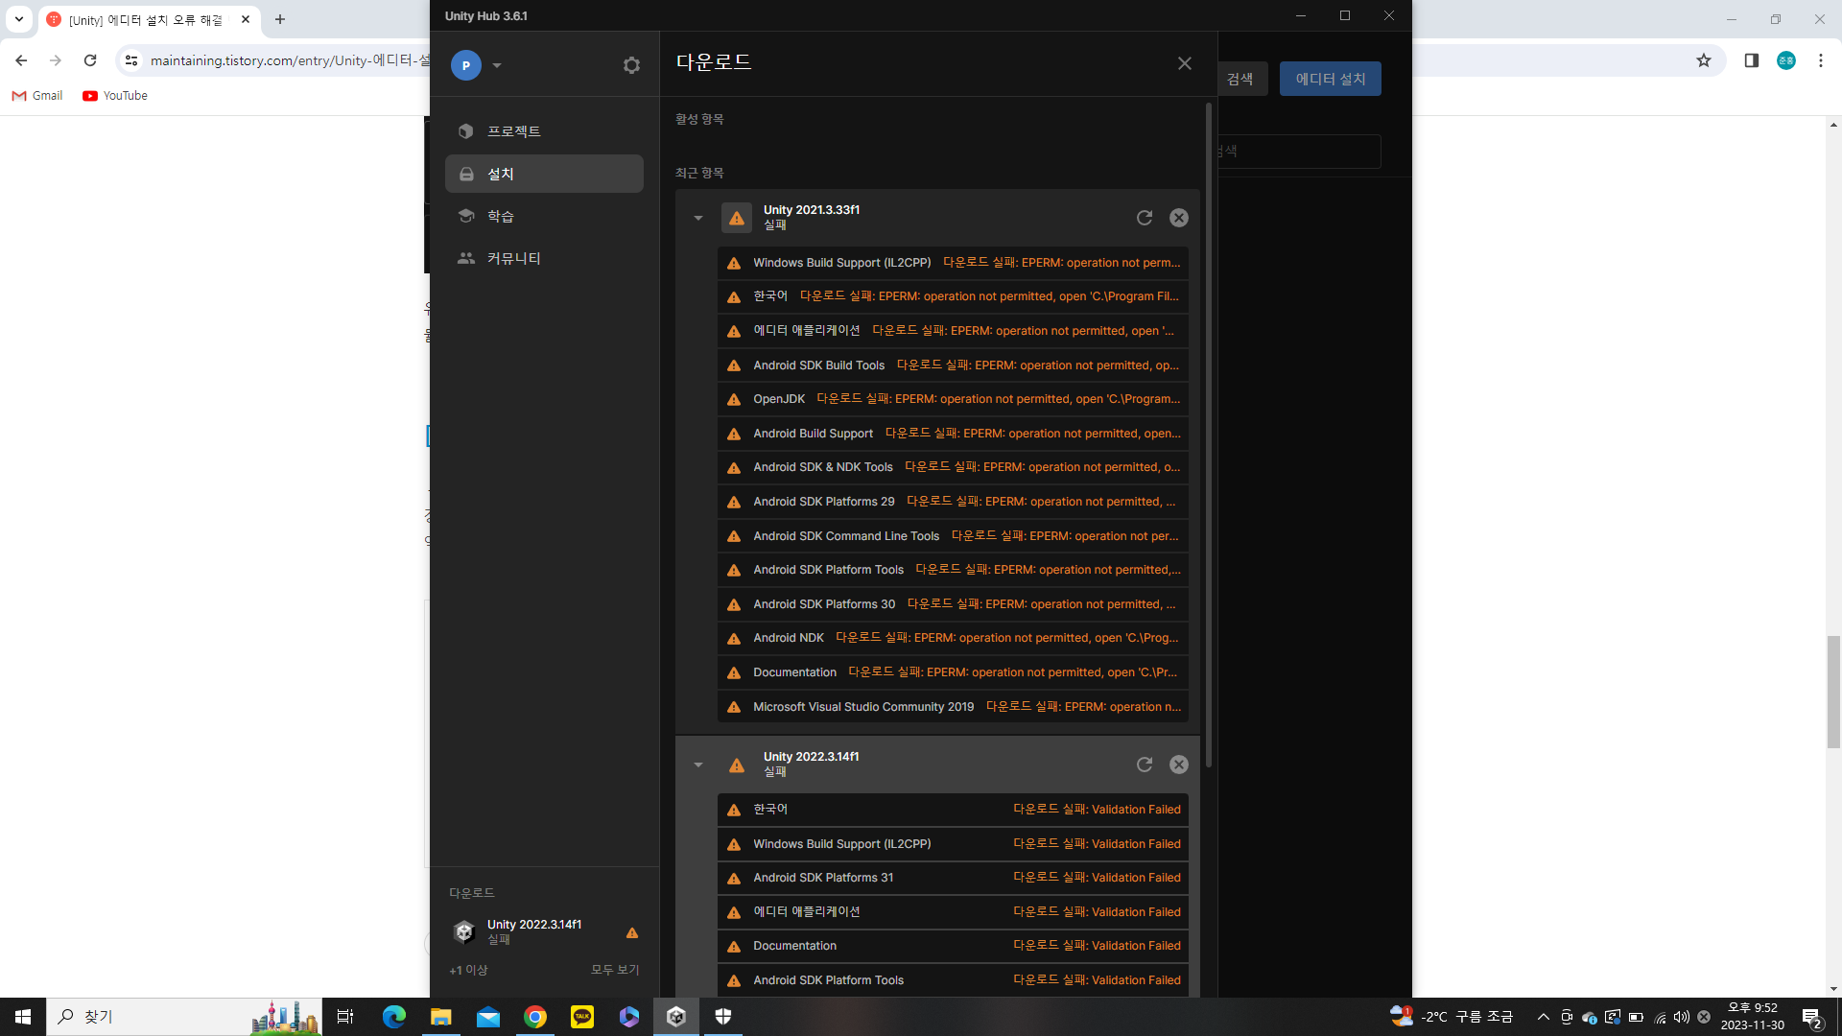
Task: Open Microsoft Edge from the taskbar
Action: [394, 1017]
